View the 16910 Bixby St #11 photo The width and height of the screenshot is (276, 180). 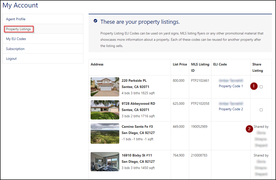(105, 161)
